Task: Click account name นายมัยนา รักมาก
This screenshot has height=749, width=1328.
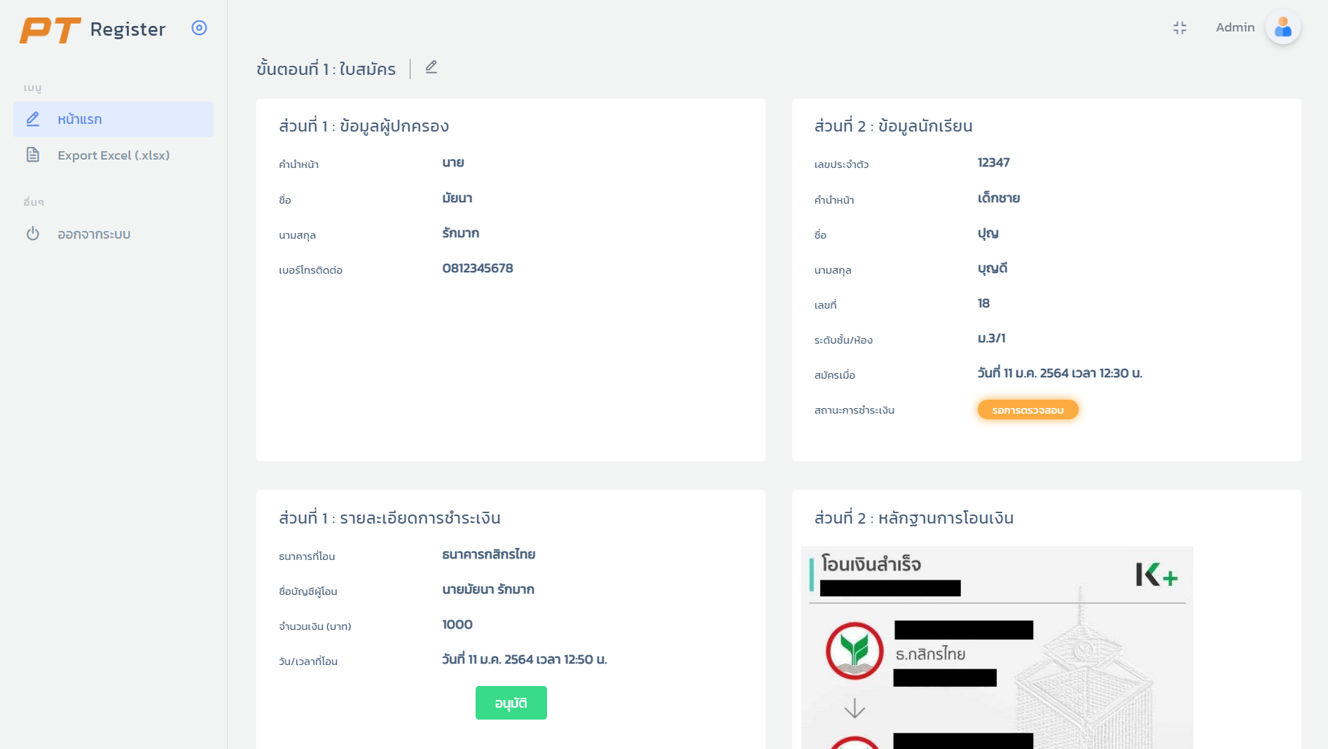Action: (x=488, y=590)
